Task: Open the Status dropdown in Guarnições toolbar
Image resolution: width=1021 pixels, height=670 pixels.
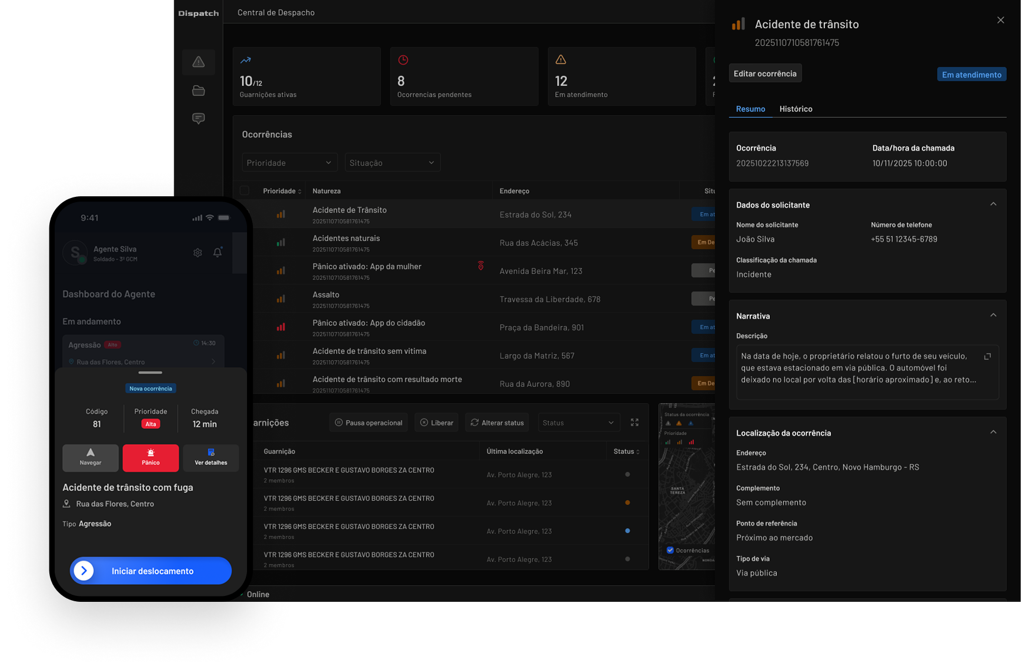Action: [578, 423]
